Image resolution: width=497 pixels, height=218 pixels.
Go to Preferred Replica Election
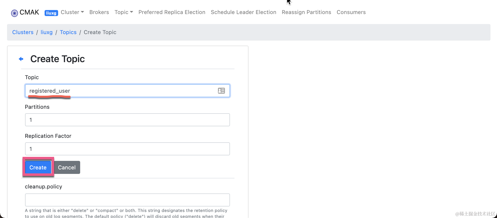pos(172,12)
